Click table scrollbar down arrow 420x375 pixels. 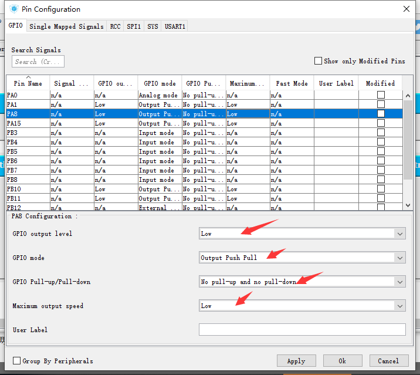408,205
